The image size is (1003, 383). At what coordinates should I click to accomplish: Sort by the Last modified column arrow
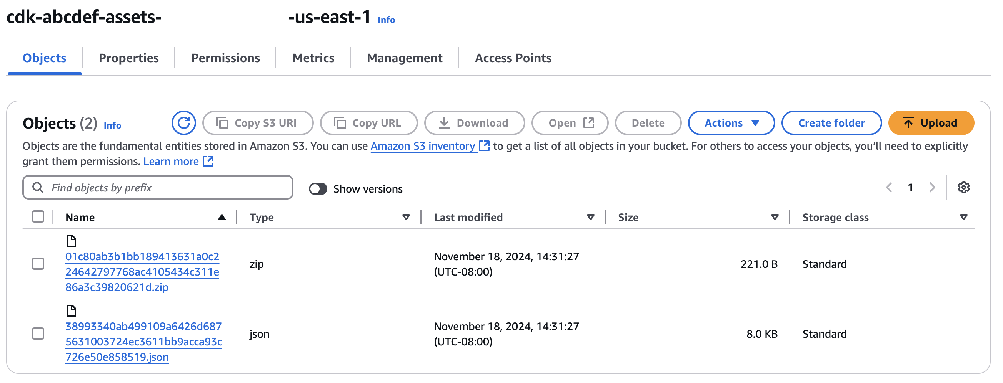click(591, 217)
